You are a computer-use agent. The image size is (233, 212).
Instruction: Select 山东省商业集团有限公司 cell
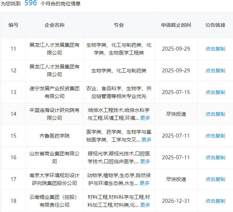pos(54,157)
